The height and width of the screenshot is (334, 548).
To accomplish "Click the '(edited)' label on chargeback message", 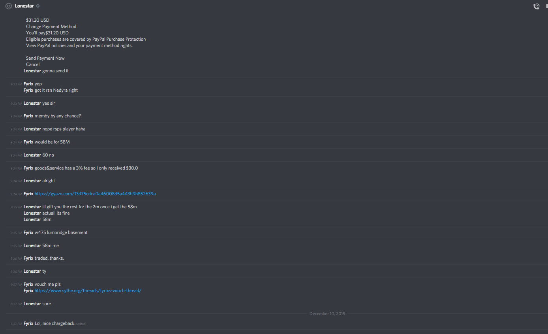I will (81, 324).
